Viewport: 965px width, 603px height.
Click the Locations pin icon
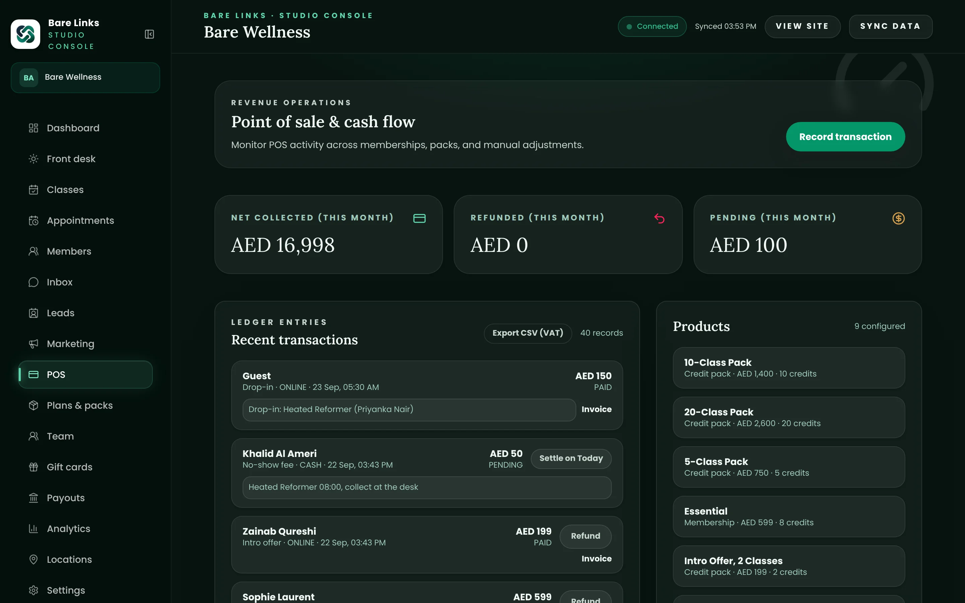click(34, 559)
